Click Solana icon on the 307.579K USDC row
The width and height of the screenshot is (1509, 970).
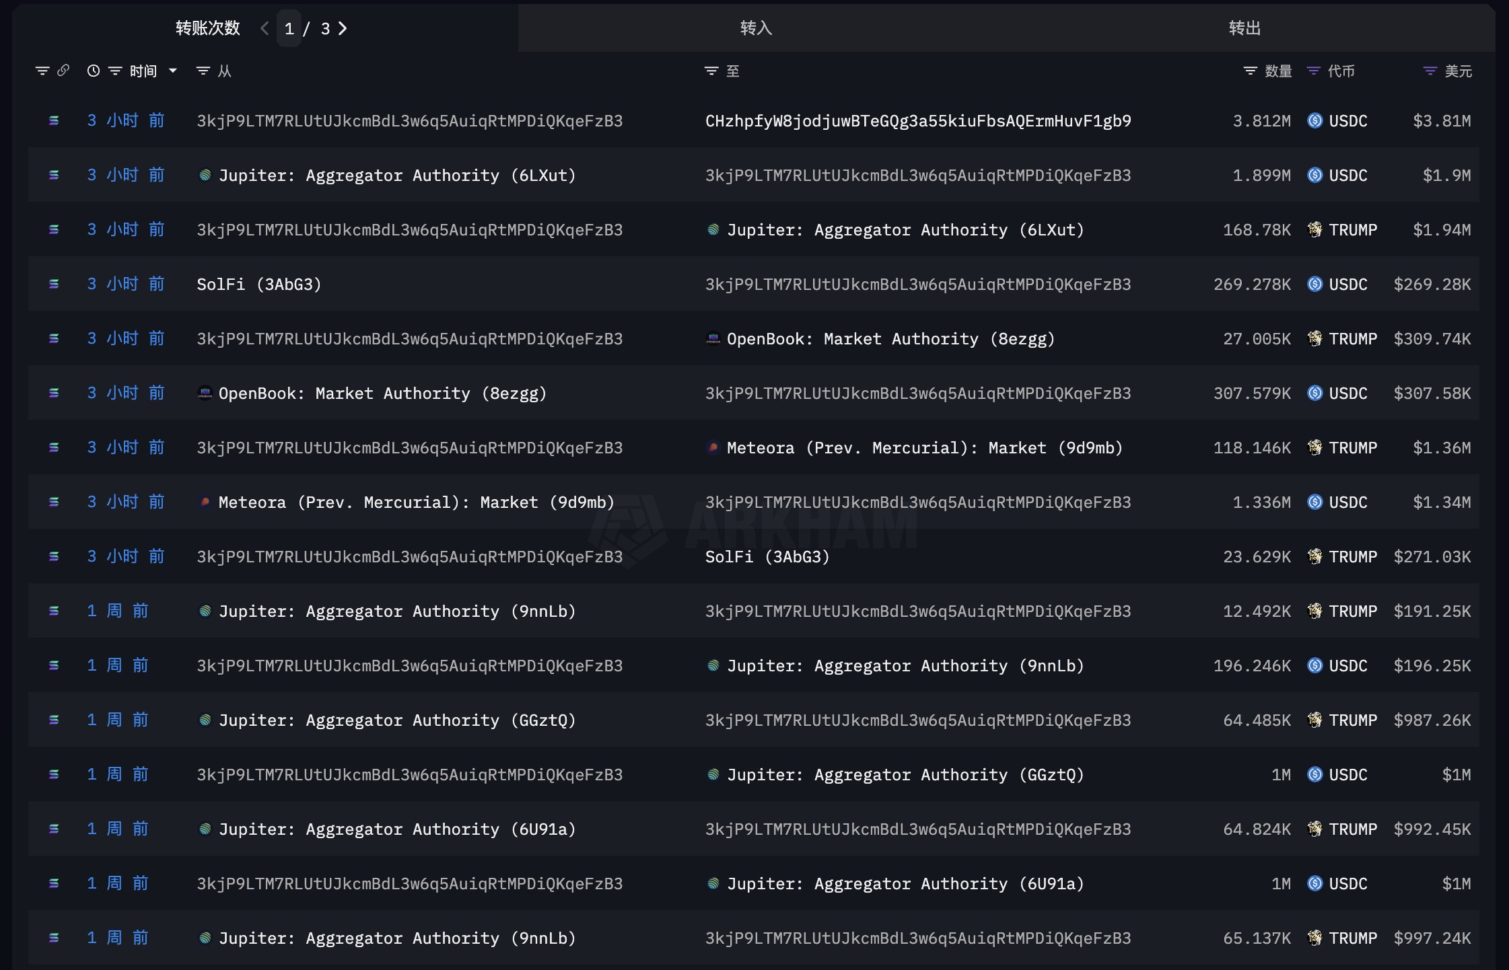pos(54,393)
